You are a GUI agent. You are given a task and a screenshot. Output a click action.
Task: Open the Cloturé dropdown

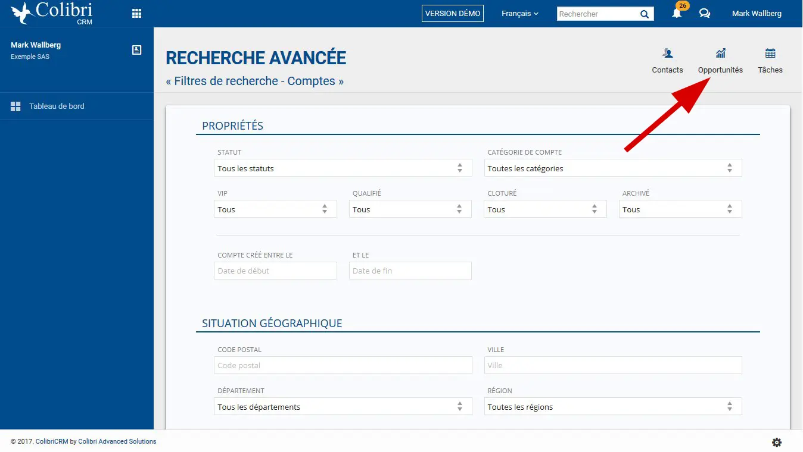[x=545, y=209]
